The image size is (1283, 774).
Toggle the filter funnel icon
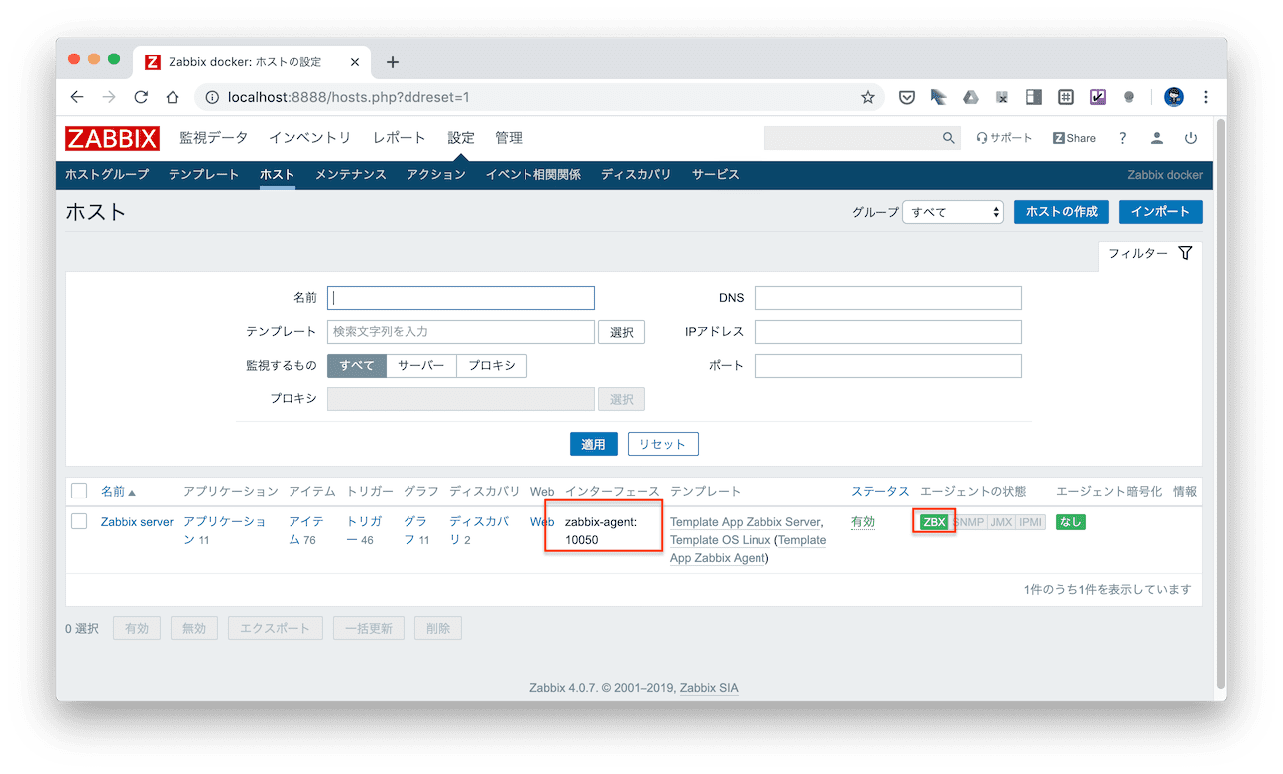(1185, 253)
